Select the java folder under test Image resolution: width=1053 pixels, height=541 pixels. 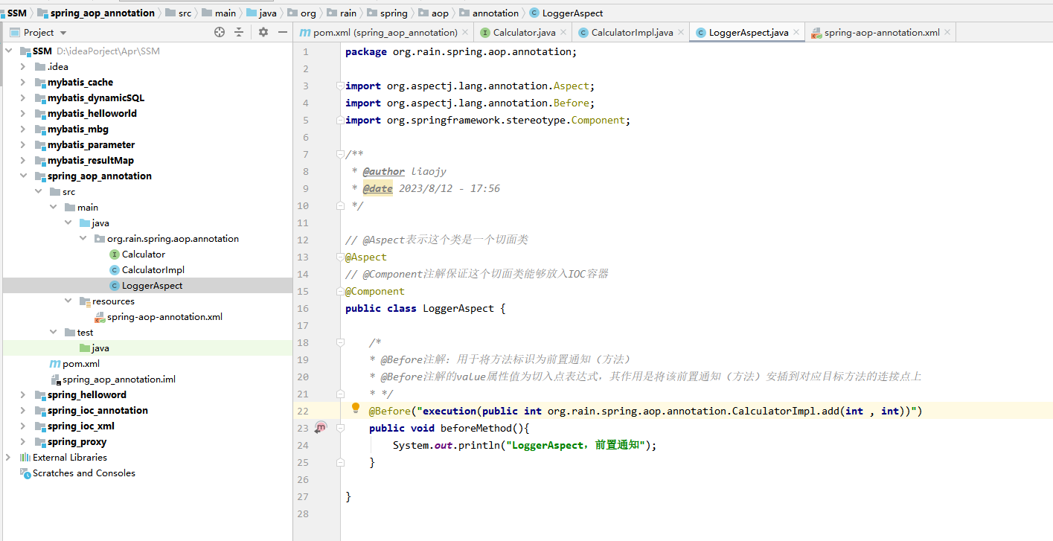click(x=100, y=348)
